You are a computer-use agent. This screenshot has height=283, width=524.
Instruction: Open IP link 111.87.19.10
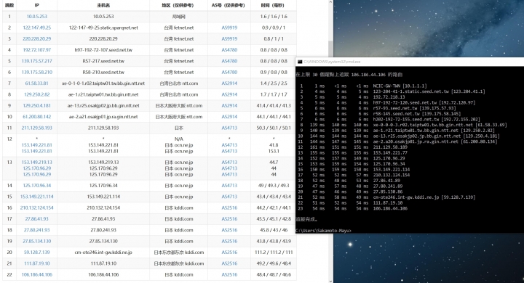coord(37,263)
